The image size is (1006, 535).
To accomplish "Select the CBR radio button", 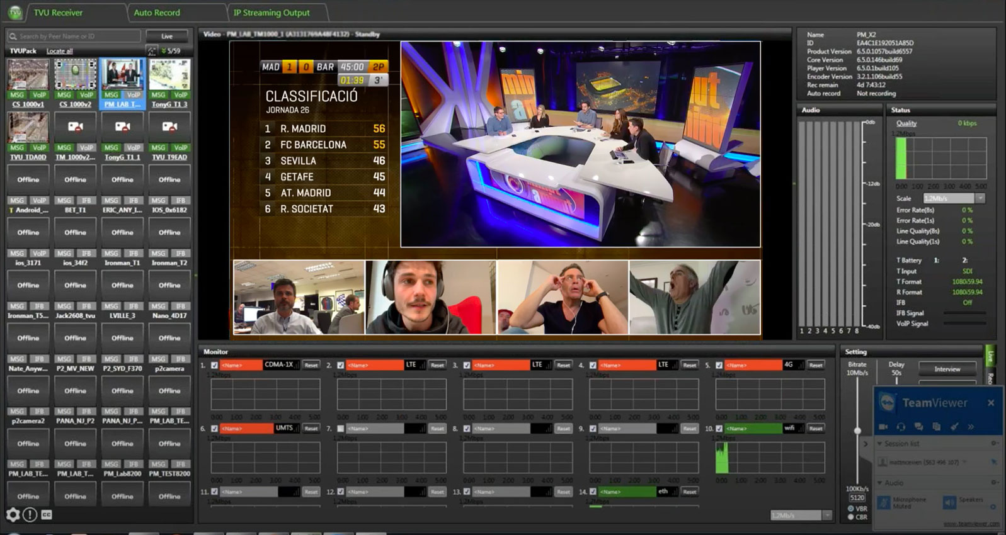I will pyautogui.click(x=850, y=517).
